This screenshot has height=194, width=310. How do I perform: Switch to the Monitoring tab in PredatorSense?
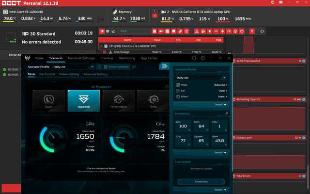[127, 58]
